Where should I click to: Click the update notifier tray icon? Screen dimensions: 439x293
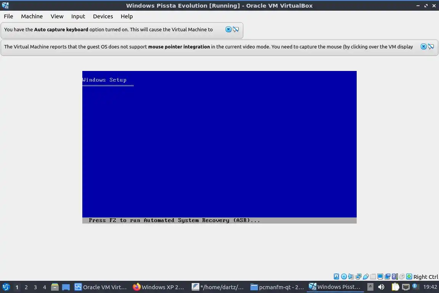pos(415,287)
